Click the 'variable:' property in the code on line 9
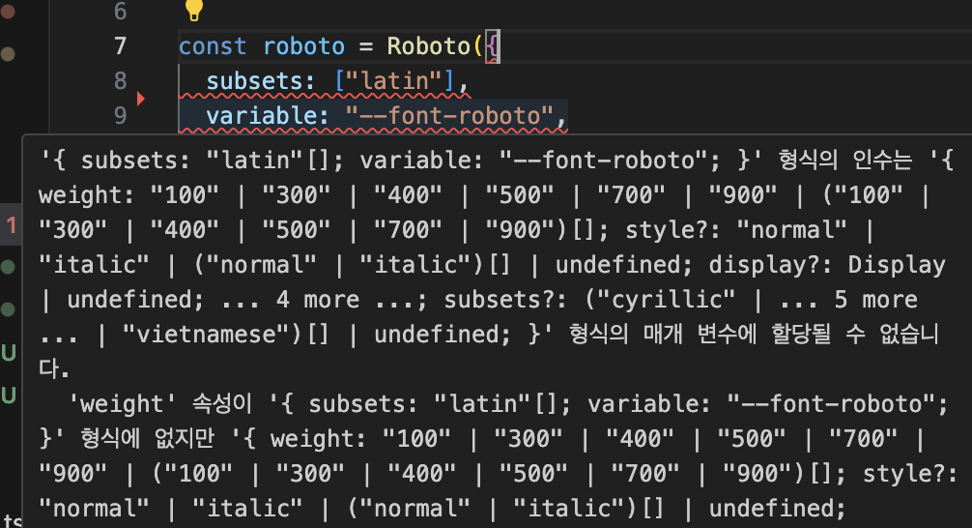 click(x=268, y=116)
